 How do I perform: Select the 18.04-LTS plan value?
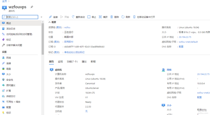click(x=90, y=93)
